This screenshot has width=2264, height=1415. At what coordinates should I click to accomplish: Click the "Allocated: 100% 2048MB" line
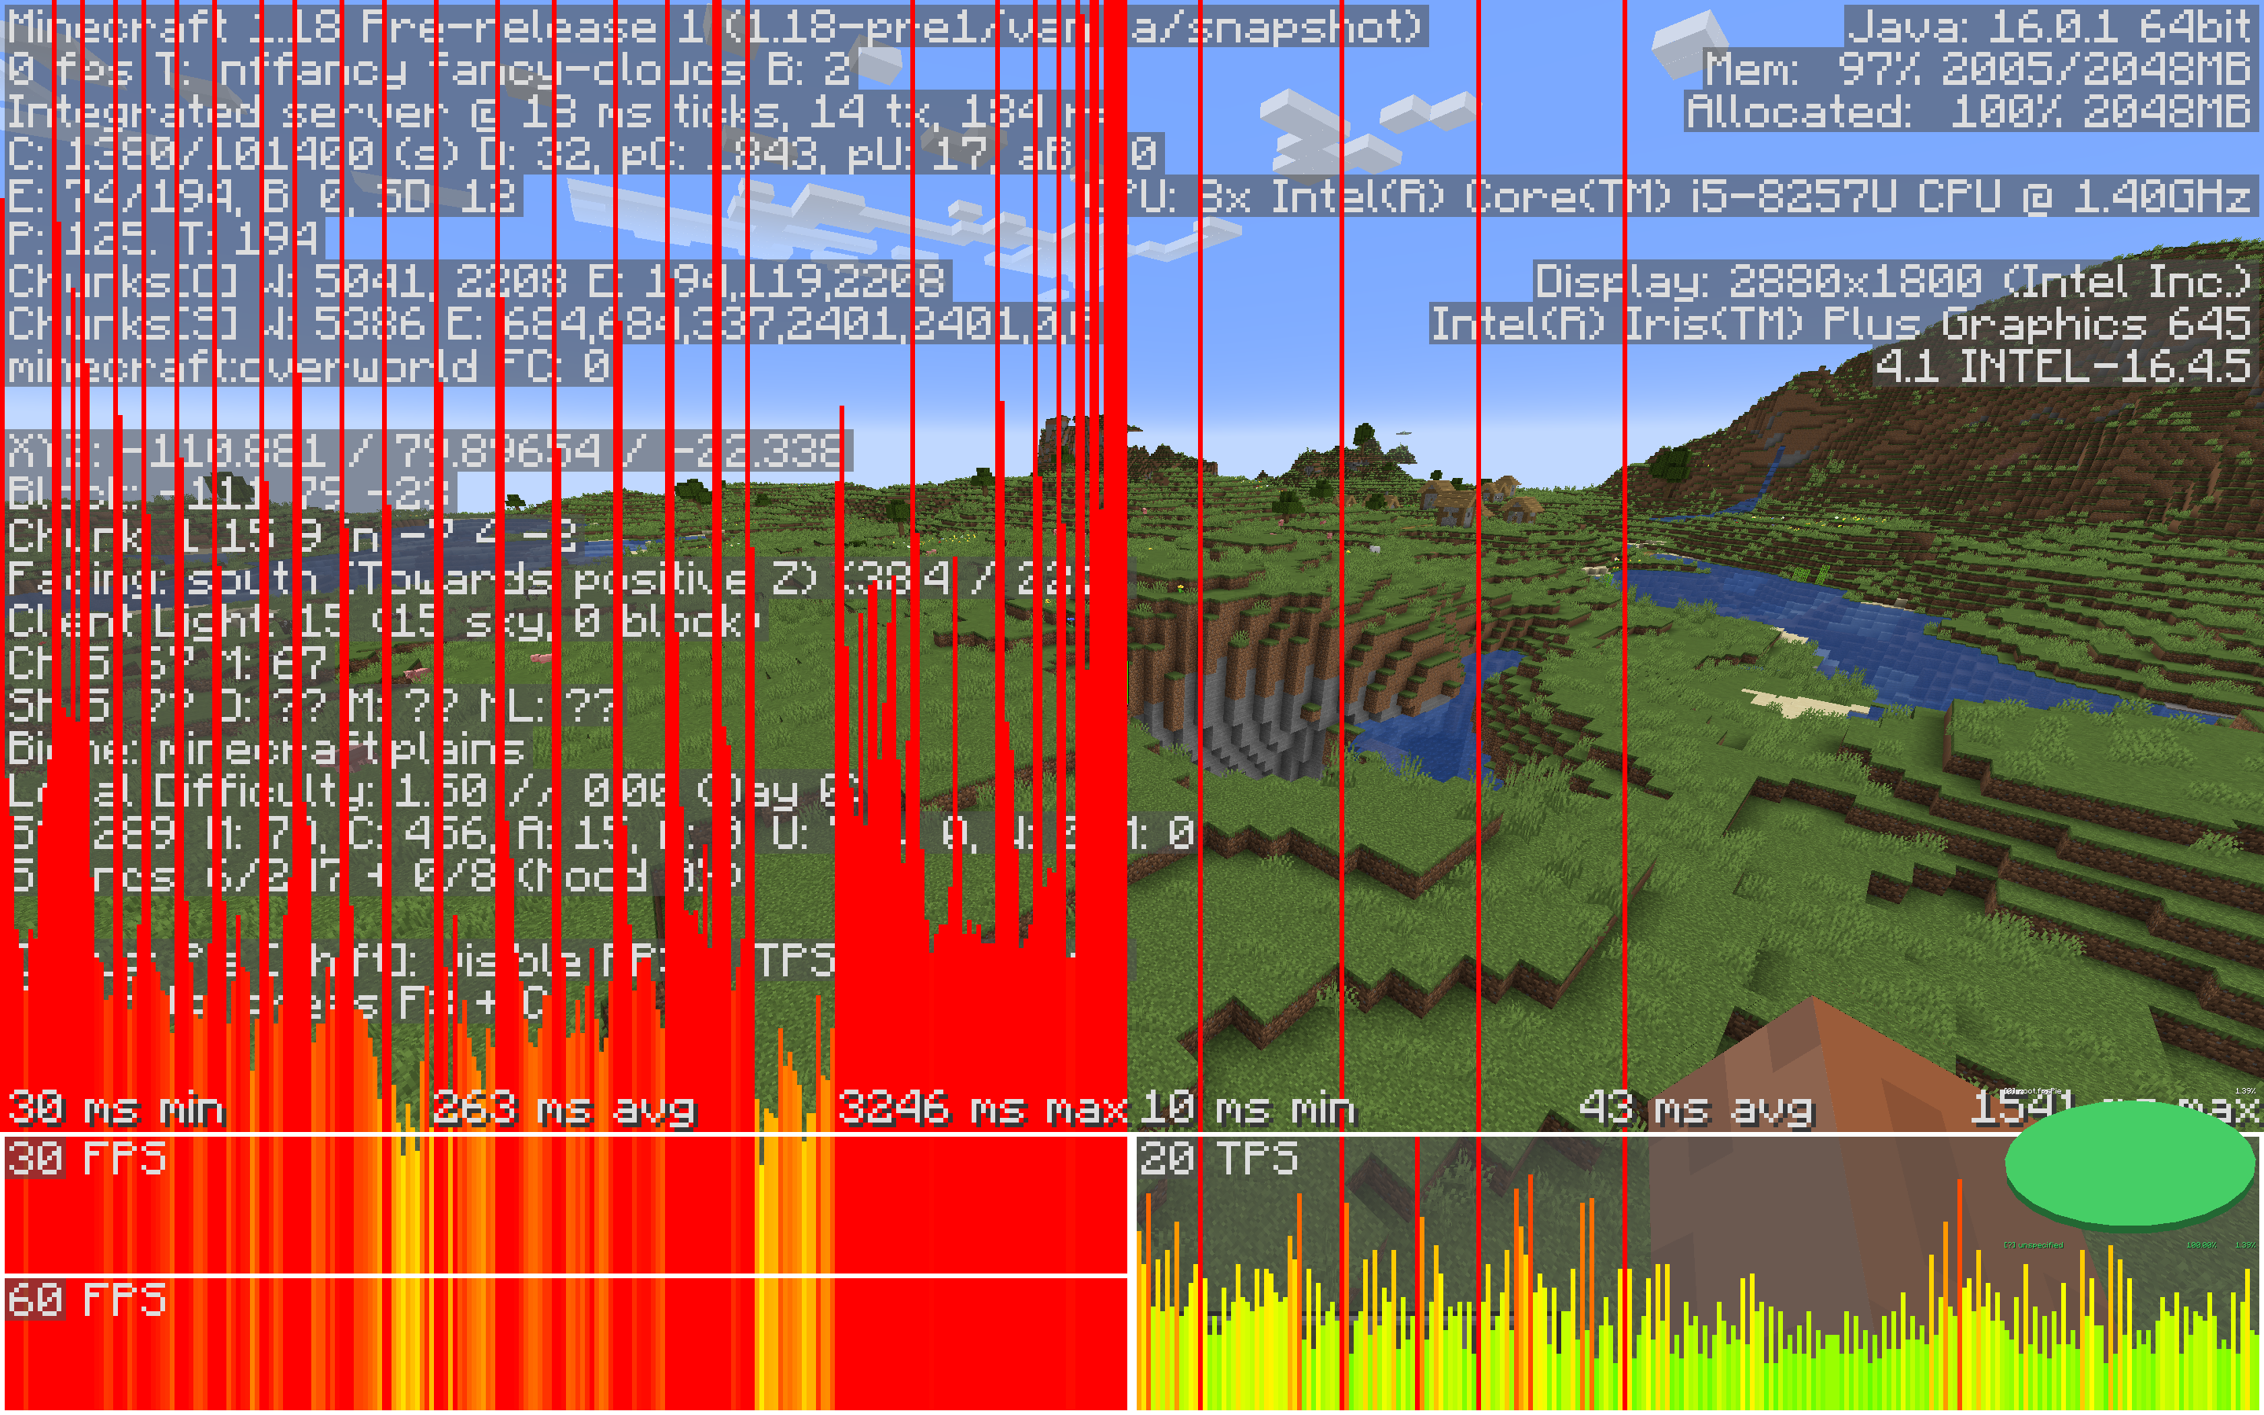click(x=1968, y=112)
